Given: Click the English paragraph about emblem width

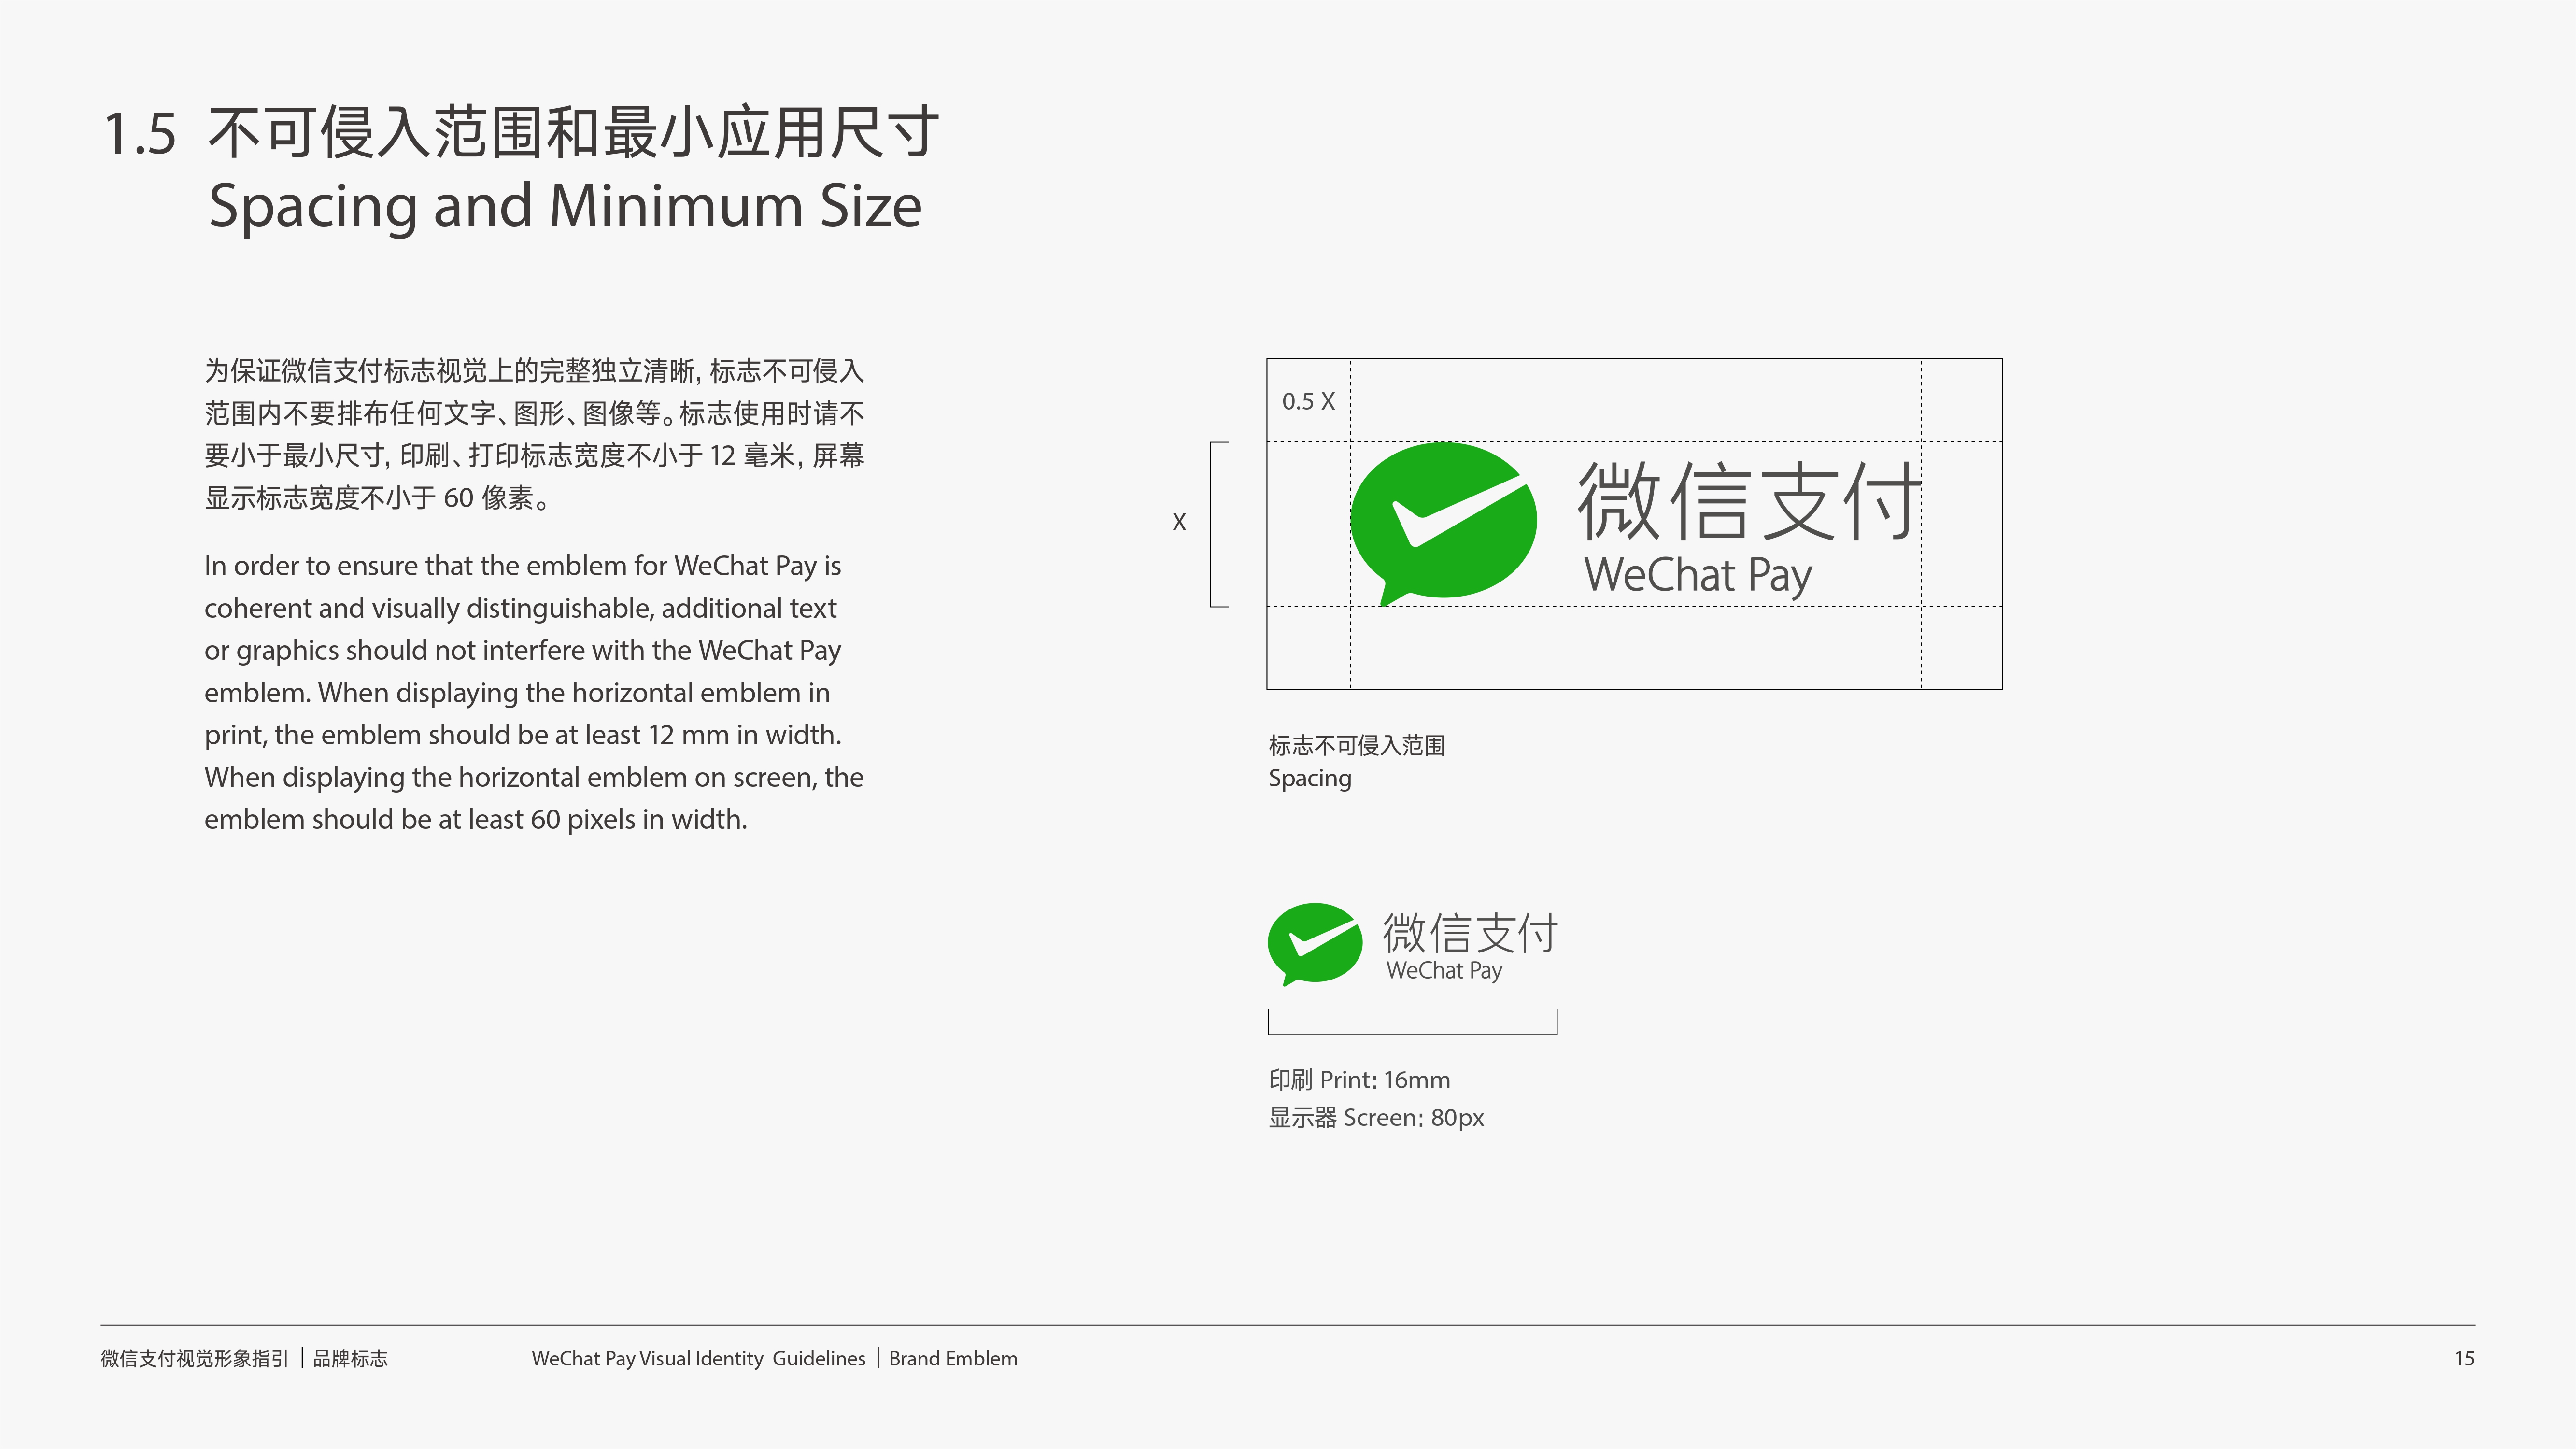Looking at the screenshot, I should (x=534, y=692).
